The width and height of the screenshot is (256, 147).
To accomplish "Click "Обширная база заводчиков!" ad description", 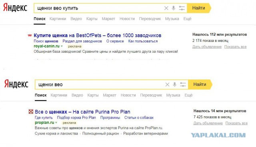I will (x=106, y=52).
